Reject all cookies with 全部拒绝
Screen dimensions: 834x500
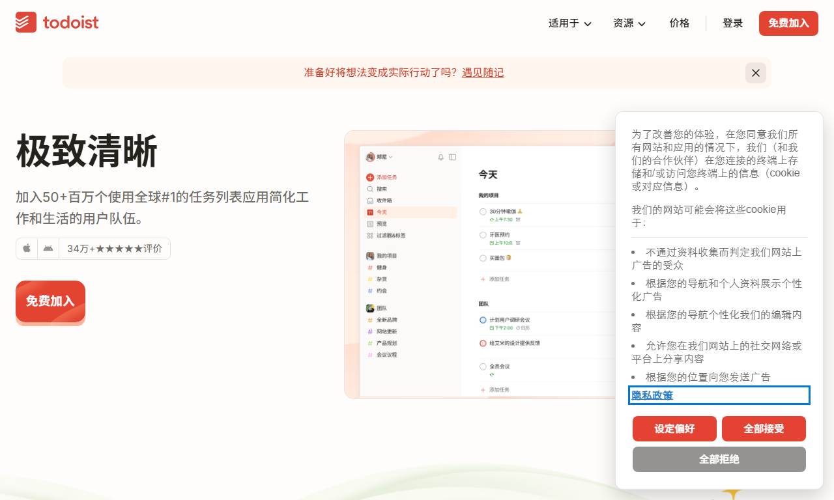coord(719,459)
